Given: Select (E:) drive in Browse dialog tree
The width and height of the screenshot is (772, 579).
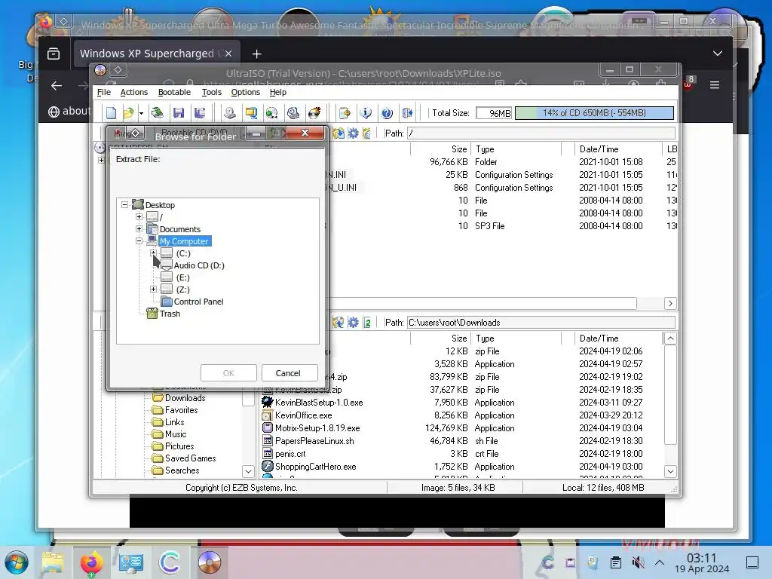Looking at the screenshot, I should pyautogui.click(x=182, y=277).
